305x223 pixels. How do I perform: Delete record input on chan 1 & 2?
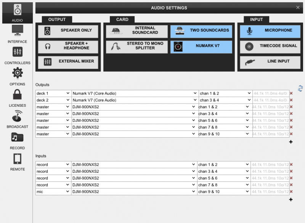coord(291,164)
